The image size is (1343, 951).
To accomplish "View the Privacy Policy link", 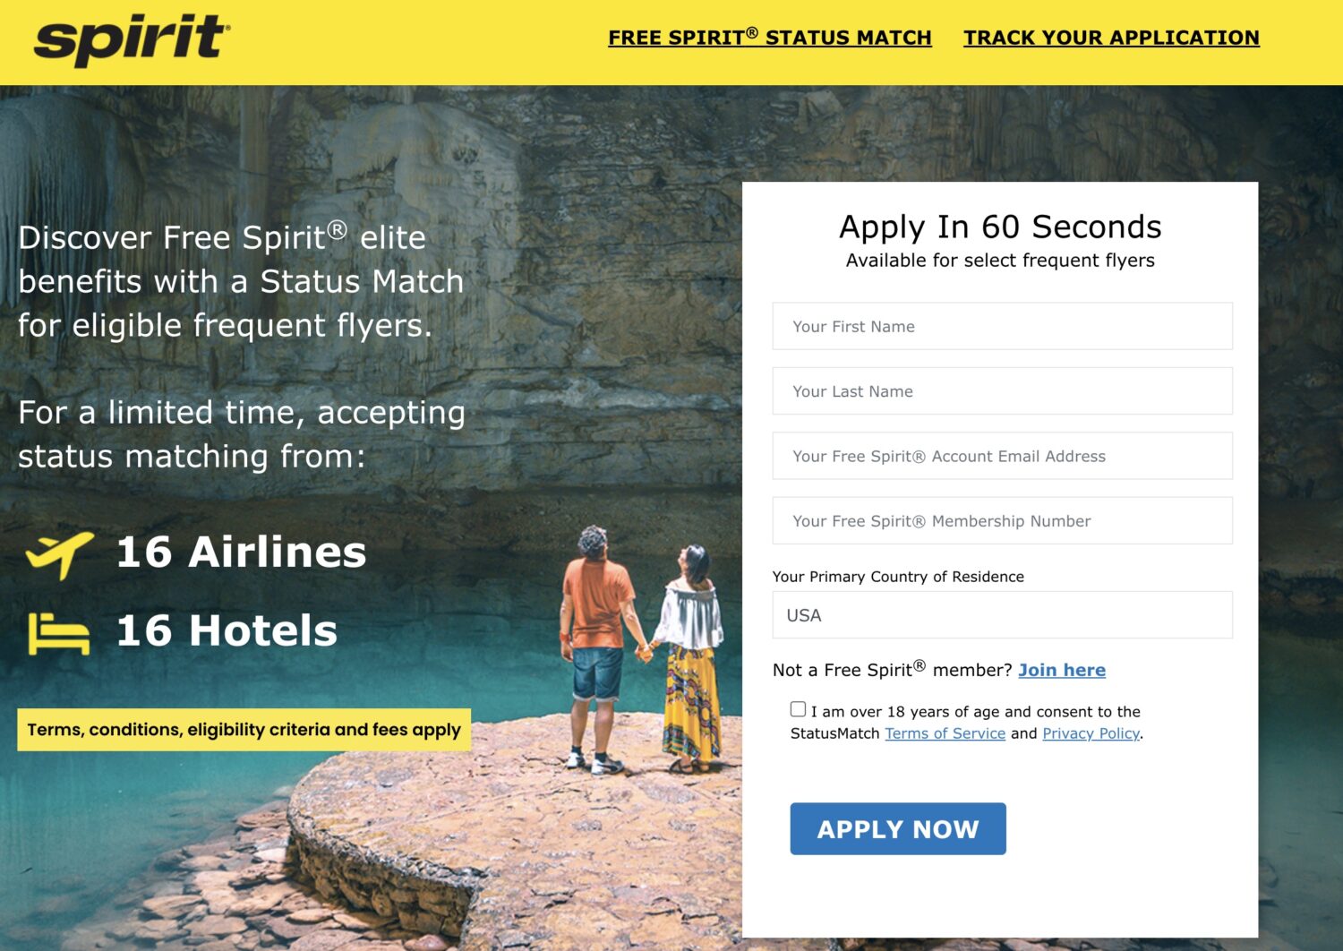I will [x=1091, y=733].
